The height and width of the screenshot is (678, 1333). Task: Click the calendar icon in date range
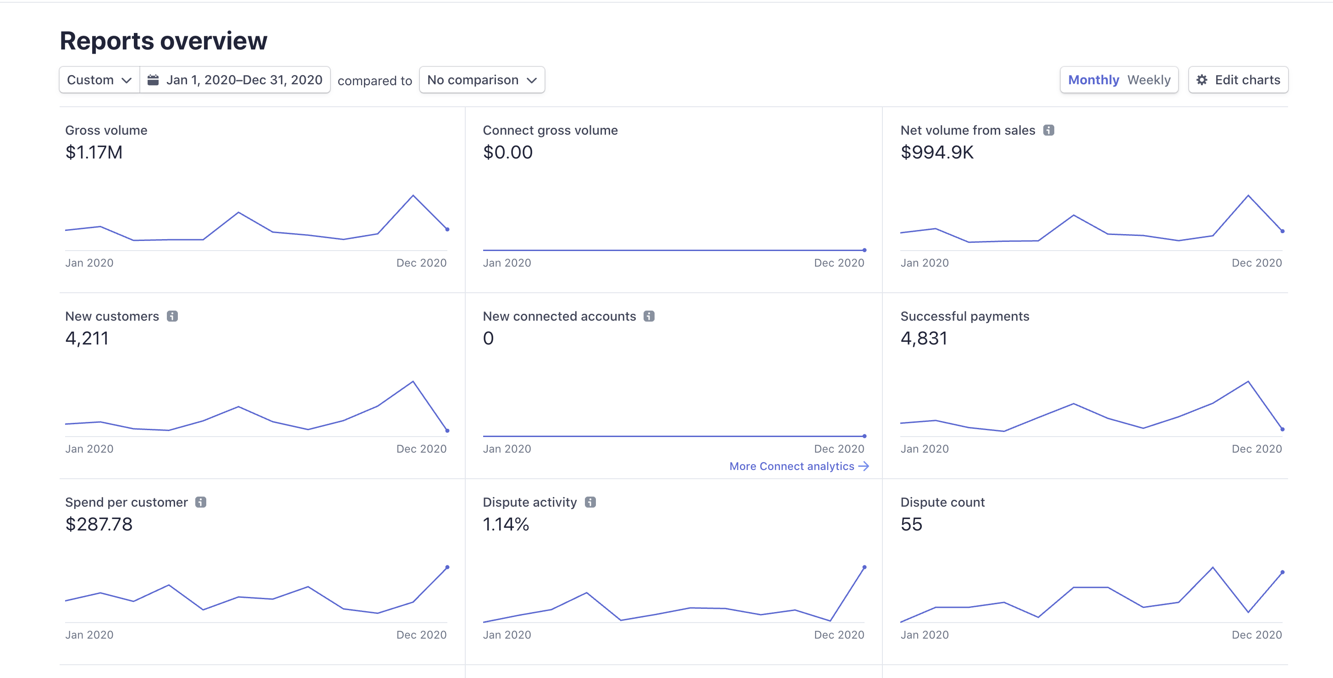click(153, 80)
